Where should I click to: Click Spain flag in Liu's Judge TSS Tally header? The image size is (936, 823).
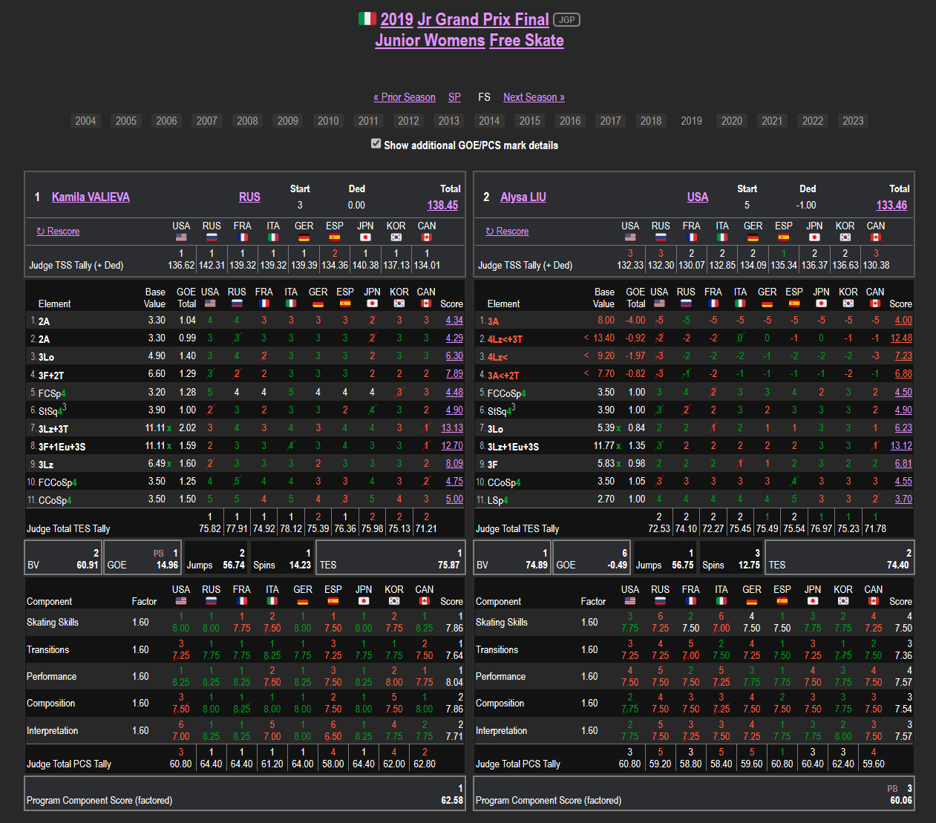tap(783, 237)
